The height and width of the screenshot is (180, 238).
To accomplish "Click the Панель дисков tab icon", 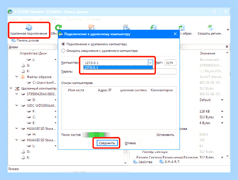I will click(13, 40).
